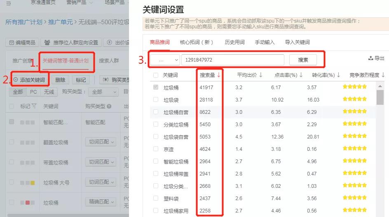Sort by 竞争激烈程度 arrow
This screenshot has width=389, height=217.
(383, 75)
